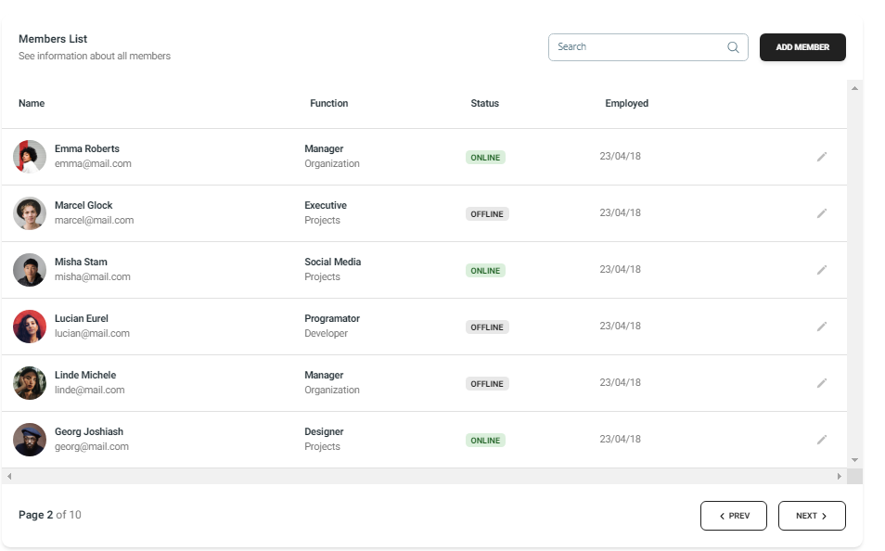The height and width of the screenshot is (551, 885).
Task: Edit Misha Stam's row via pencil icon
Action: click(x=821, y=270)
